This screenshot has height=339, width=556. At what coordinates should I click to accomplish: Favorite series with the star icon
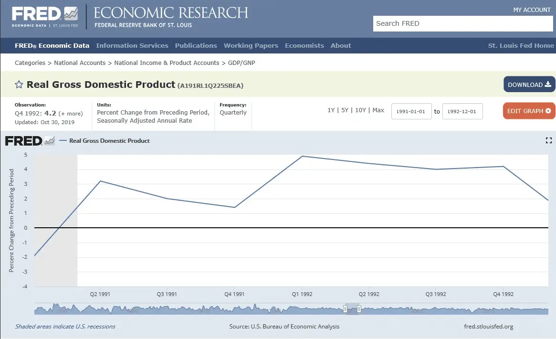(x=19, y=85)
